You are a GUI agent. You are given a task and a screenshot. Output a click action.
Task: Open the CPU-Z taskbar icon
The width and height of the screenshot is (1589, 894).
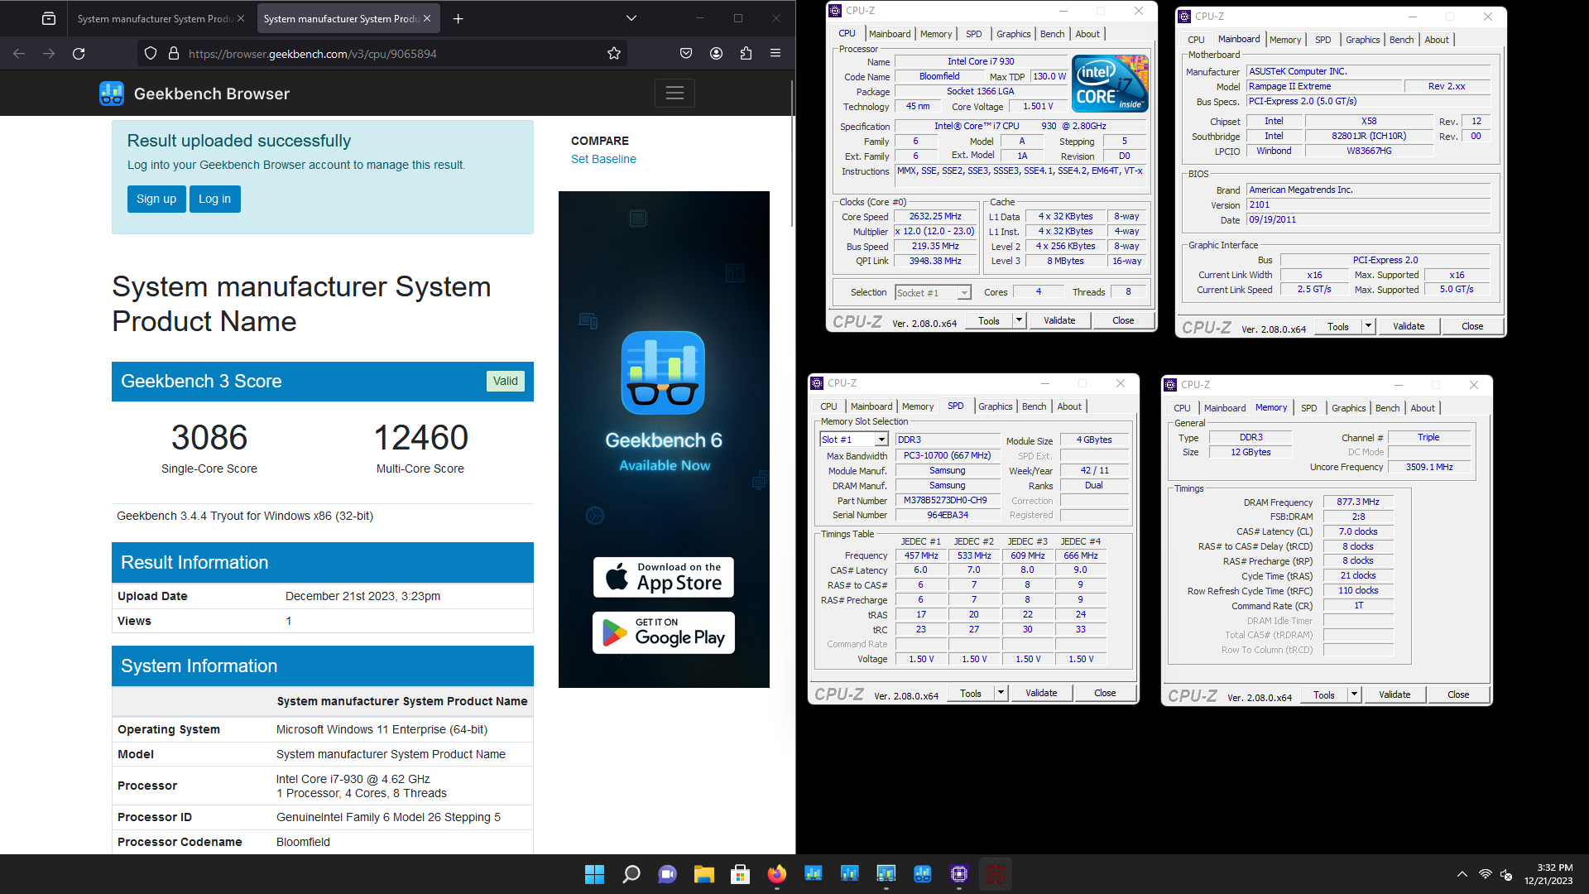click(959, 874)
